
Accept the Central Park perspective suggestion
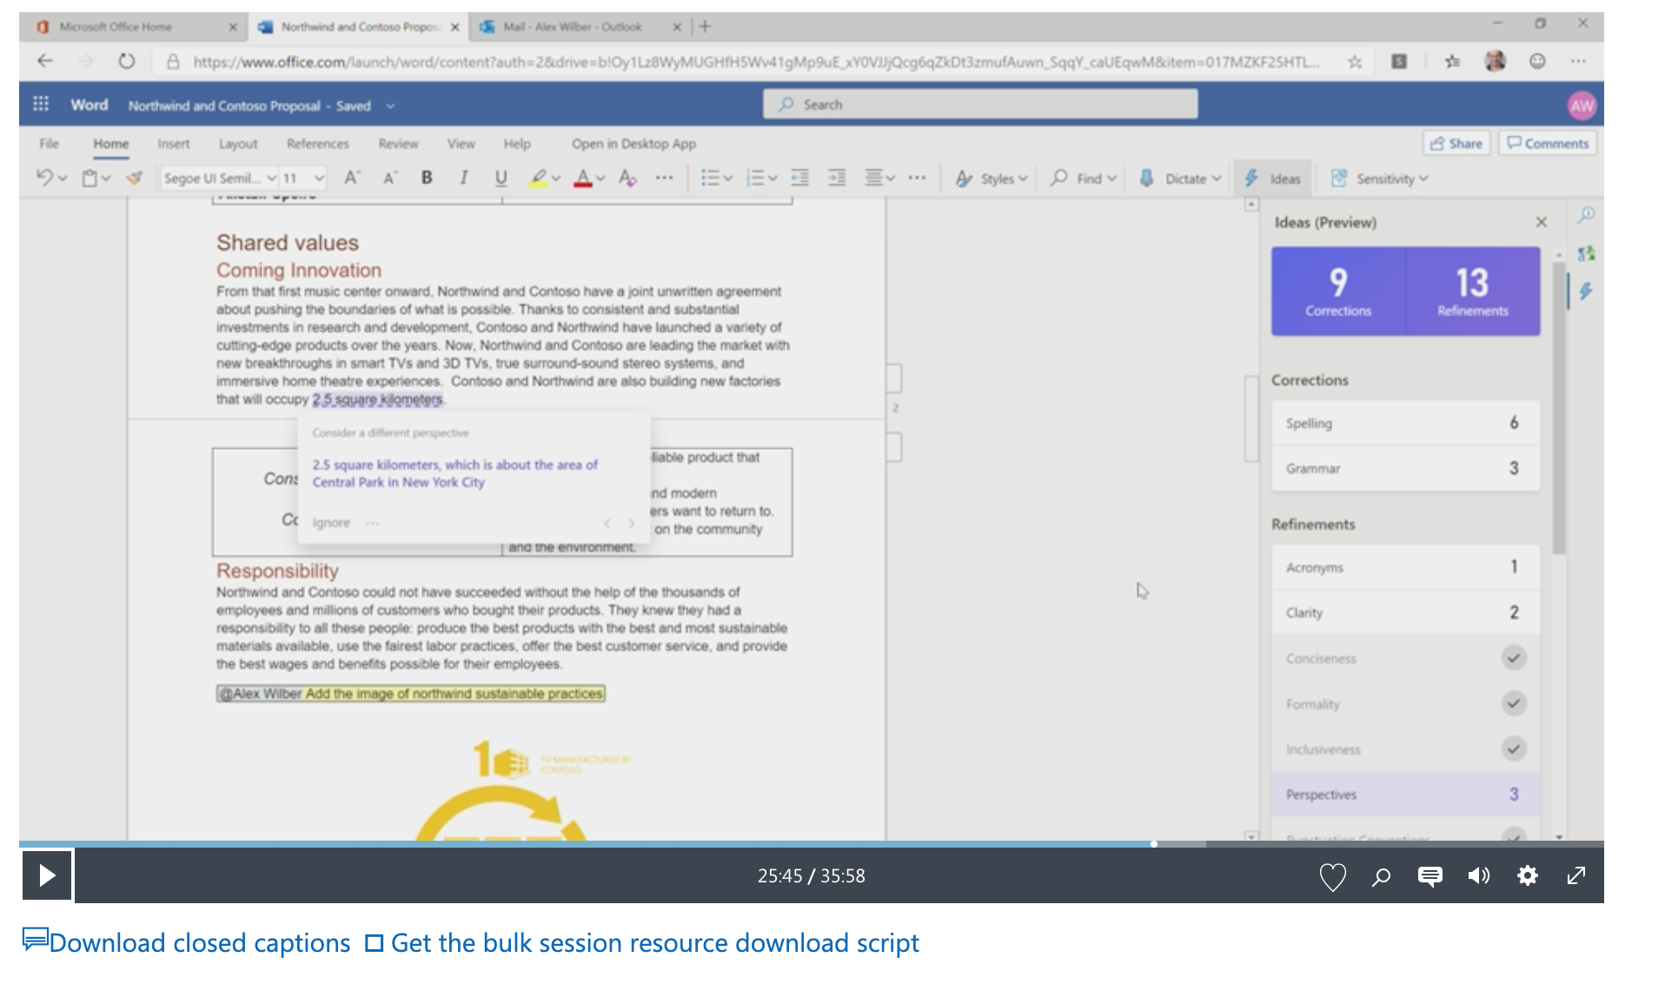coord(455,473)
